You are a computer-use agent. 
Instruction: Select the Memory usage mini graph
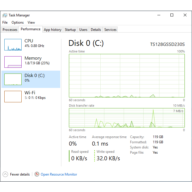13,62
